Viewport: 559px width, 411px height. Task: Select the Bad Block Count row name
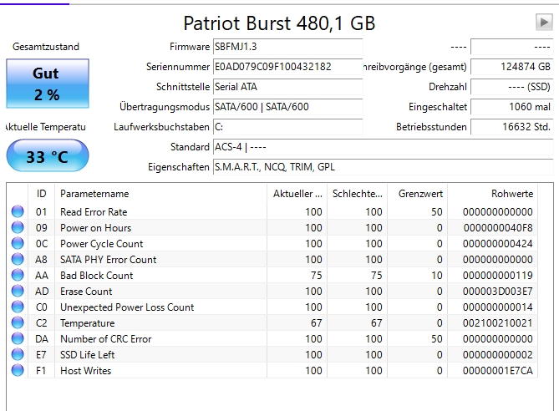[97, 275]
